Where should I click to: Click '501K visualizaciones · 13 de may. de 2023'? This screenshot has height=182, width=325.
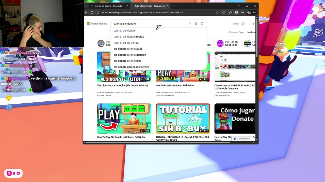115,93
